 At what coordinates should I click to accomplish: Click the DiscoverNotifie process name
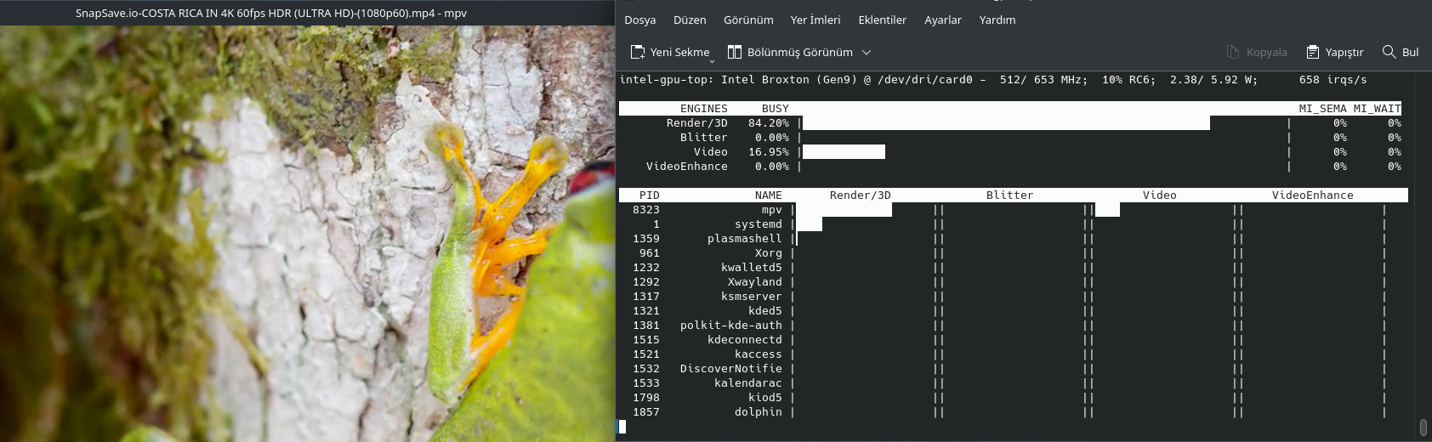click(731, 369)
